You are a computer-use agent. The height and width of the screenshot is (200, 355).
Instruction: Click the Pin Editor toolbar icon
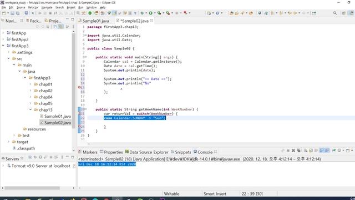pos(314,13)
